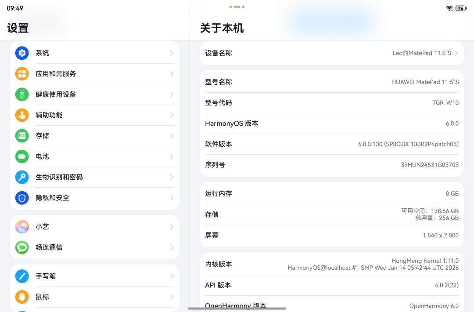Open 手写笔 settings label
Viewport: 474px width, 312px height.
(46, 276)
